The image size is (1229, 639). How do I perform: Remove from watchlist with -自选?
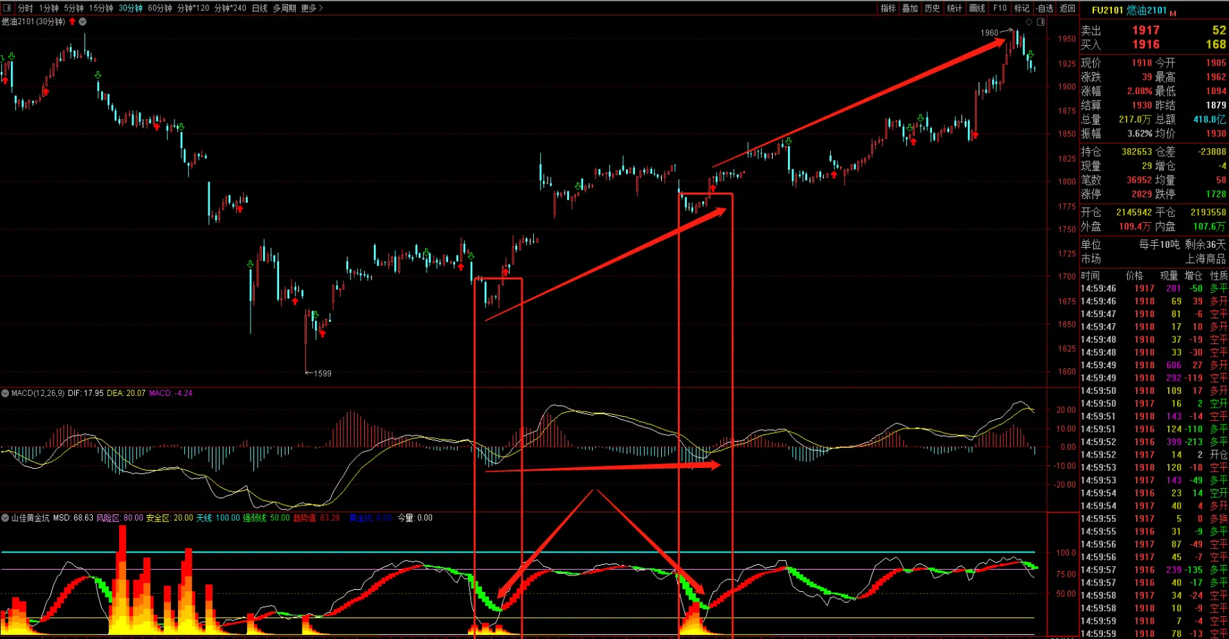[x=1045, y=8]
